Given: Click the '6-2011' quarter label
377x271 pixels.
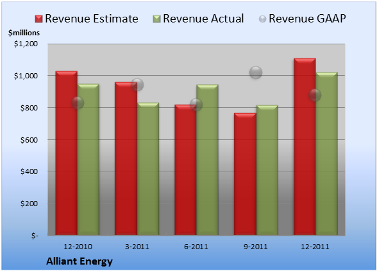Looking at the screenshot, I should 196,247.
